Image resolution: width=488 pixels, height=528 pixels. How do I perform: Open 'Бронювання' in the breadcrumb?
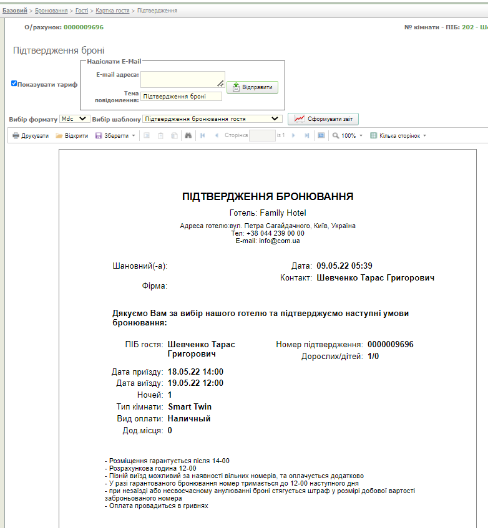pyautogui.click(x=51, y=11)
